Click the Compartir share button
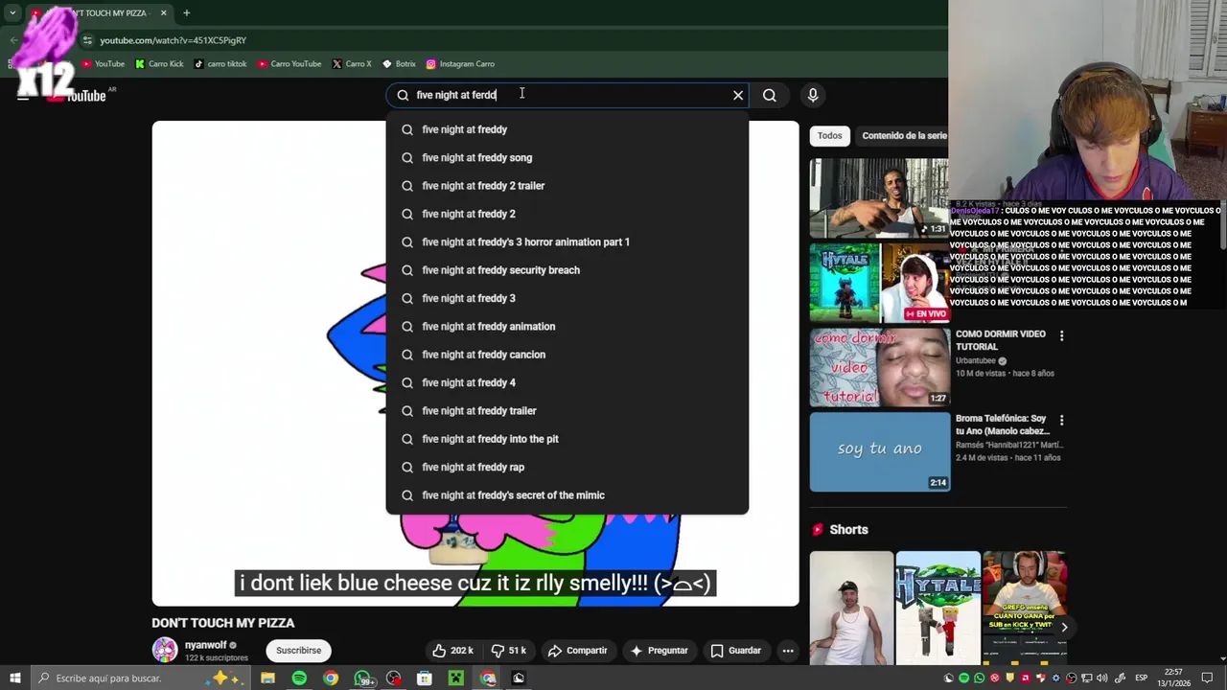Viewport: 1227px width, 690px height. click(x=577, y=651)
